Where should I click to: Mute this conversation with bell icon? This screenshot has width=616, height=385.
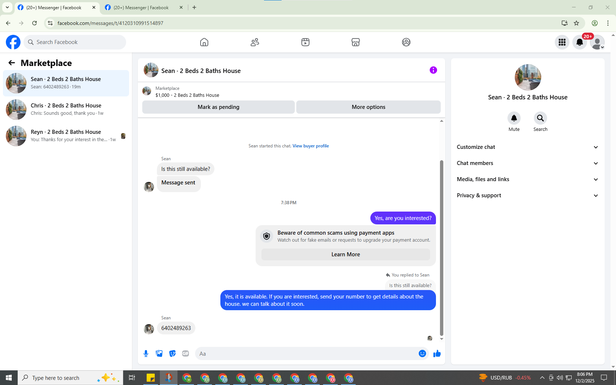coord(514,118)
